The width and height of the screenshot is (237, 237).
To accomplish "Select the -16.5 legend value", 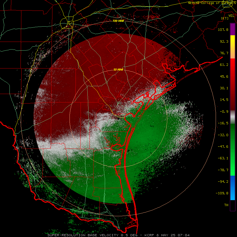I will (x=223, y=123).
